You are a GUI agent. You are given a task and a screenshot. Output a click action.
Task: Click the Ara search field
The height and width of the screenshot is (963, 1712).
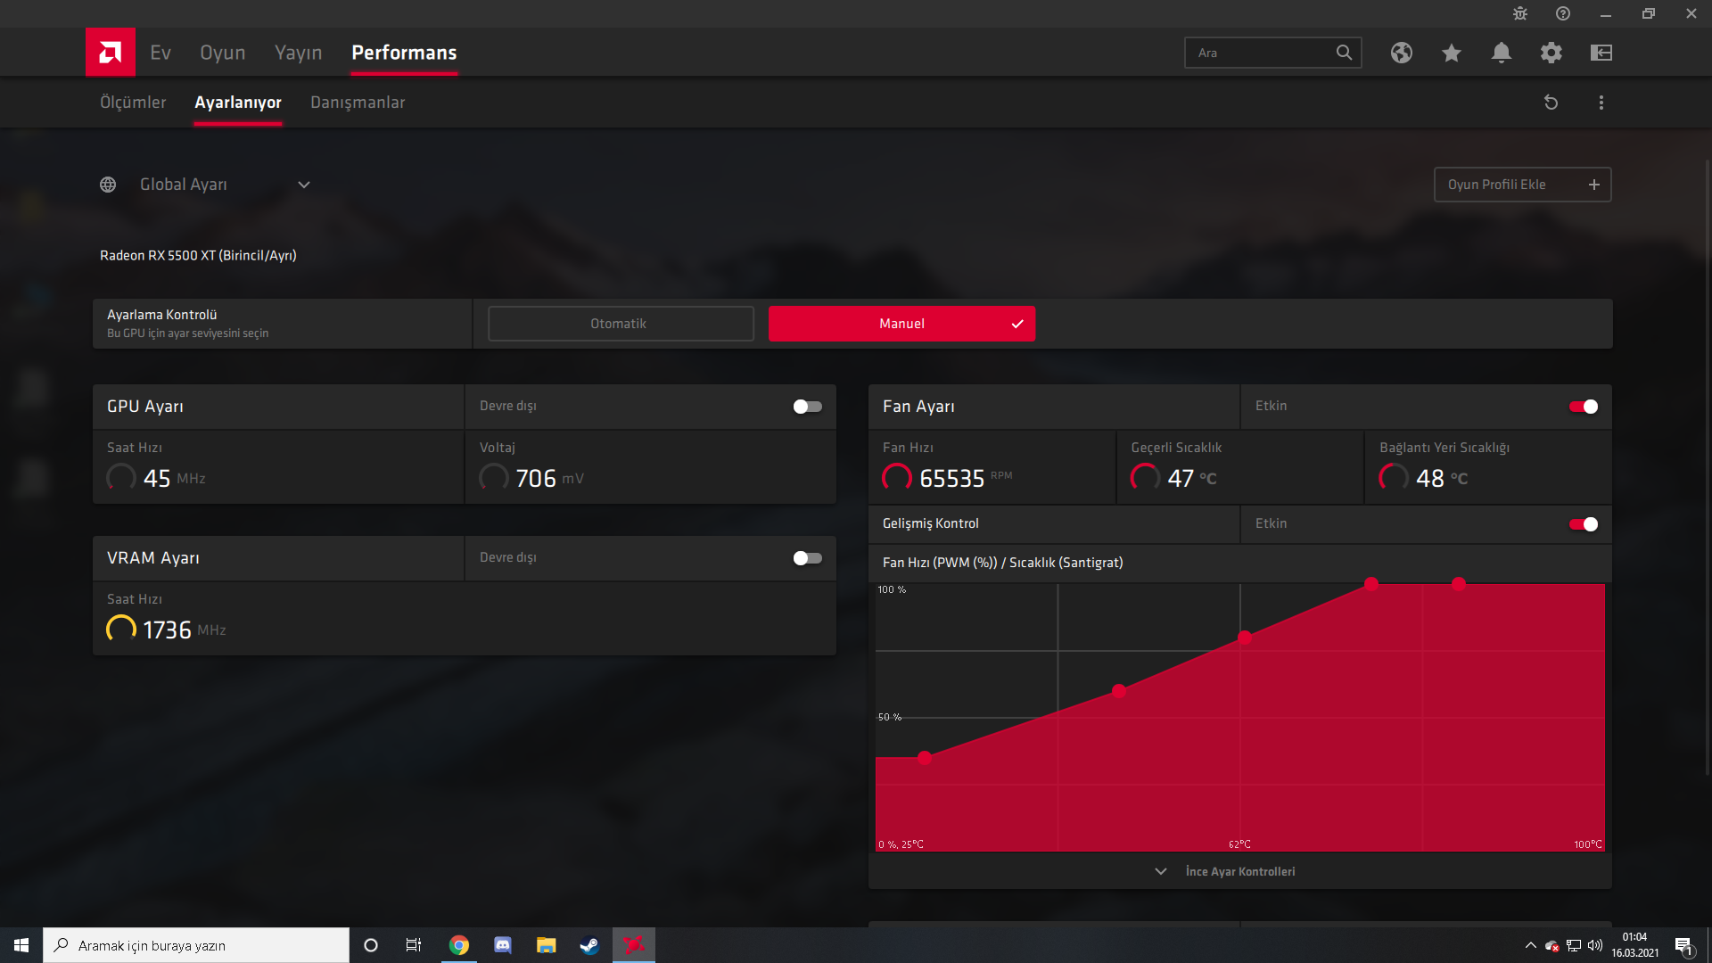[1262, 53]
